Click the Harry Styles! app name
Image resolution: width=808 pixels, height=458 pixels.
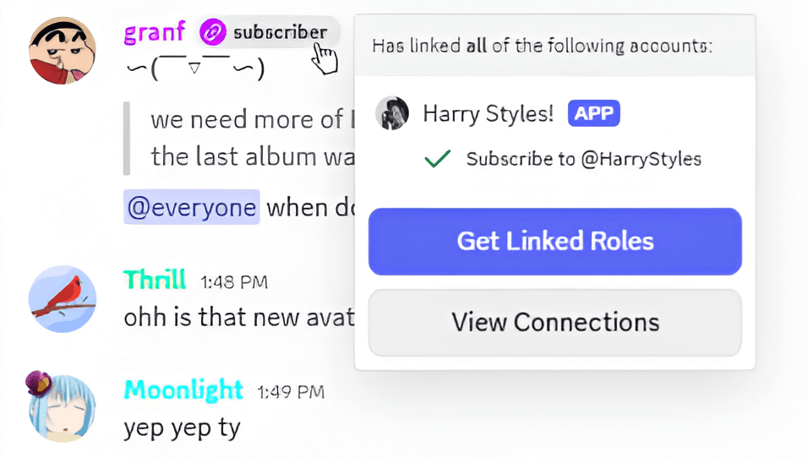click(489, 113)
